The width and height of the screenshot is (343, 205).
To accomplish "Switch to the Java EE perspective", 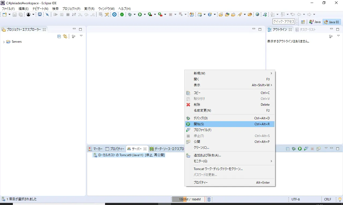I will [331, 22].
